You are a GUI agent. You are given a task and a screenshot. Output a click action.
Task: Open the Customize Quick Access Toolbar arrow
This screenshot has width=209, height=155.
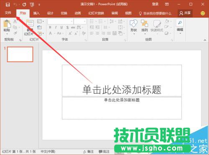(x=39, y=5)
